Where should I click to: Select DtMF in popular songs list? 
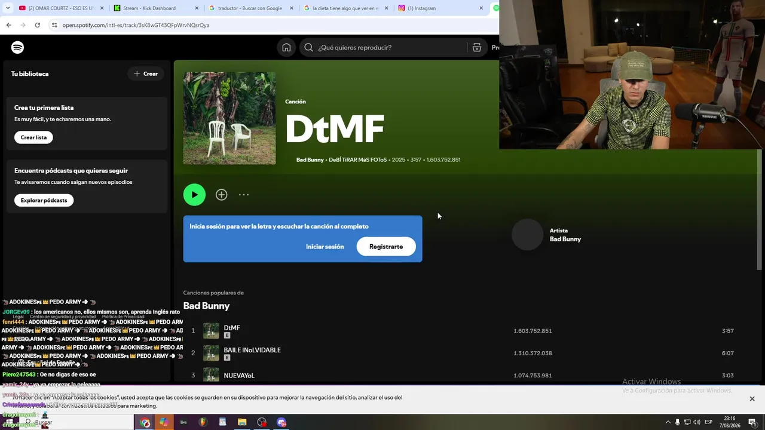232,328
